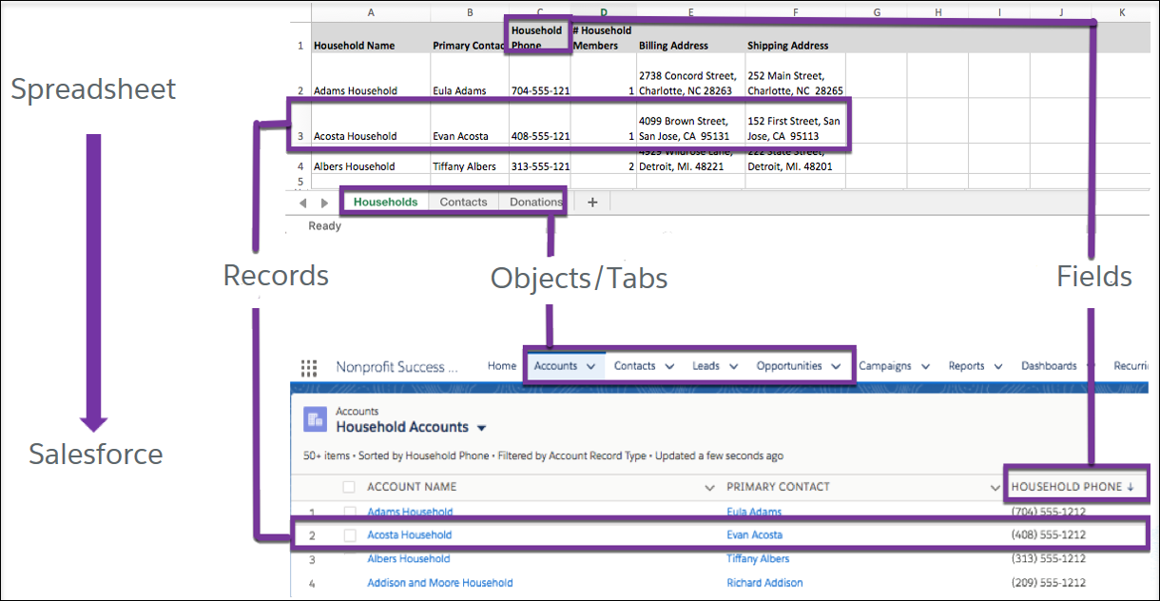Open the Dashboards tab in Salesforce
This screenshot has width=1160, height=601.
click(1049, 366)
